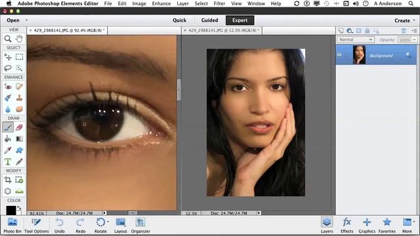Image resolution: width=420 pixels, height=236 pixels.
Task: Click the Undo button
Action: [60, 226]
